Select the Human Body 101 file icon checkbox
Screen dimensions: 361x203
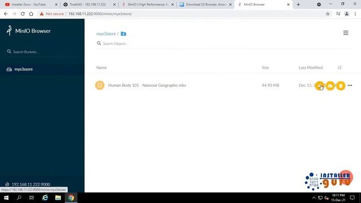click(100, 85)
